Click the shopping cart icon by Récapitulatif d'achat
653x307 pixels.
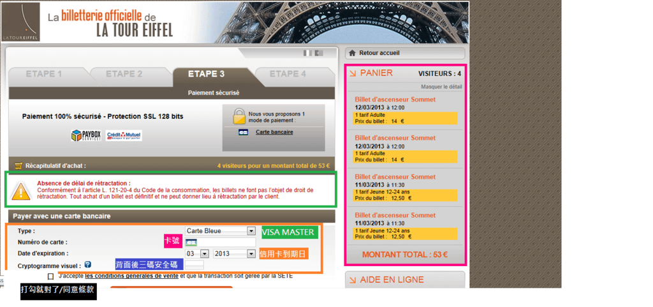click(x=18, y=165)
